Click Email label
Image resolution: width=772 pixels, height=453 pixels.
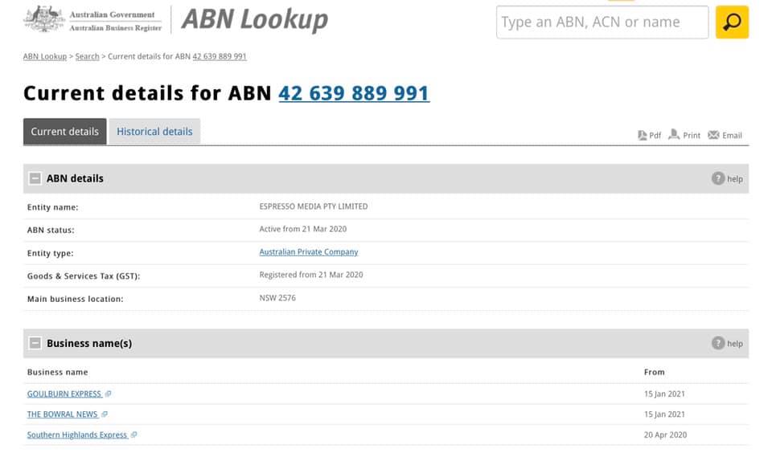coord(732,135)
